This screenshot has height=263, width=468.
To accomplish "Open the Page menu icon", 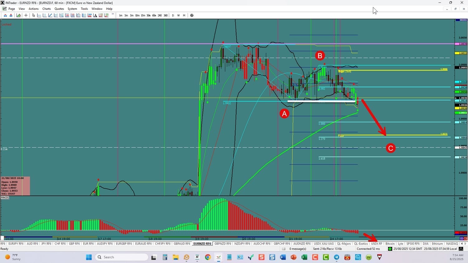I will (4, 9).
